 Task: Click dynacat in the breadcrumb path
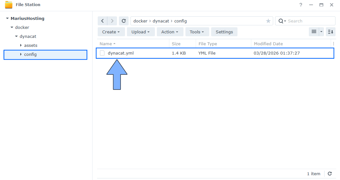(161, 21)
